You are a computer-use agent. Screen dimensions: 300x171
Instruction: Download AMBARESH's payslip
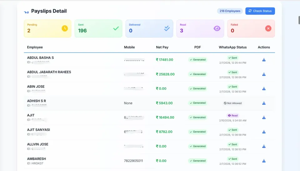[x=264, y=161]
